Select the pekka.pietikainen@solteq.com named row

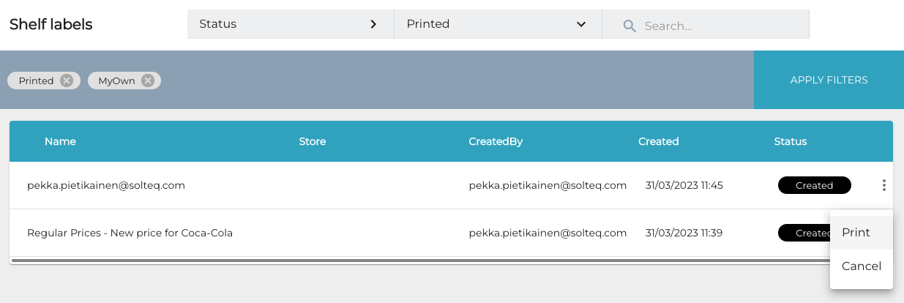[106, 185]
